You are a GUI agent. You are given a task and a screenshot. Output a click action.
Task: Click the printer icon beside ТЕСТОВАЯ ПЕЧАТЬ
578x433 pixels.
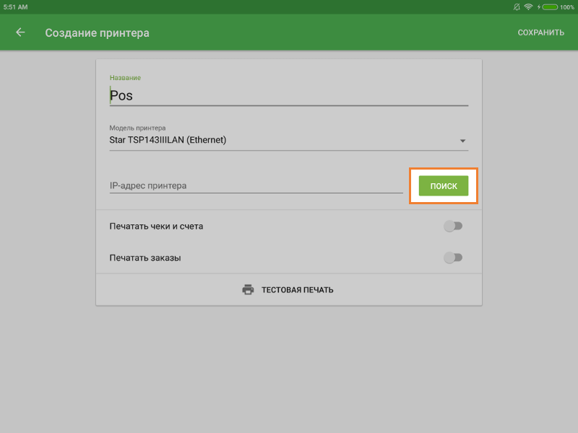(x=248, y=290)
